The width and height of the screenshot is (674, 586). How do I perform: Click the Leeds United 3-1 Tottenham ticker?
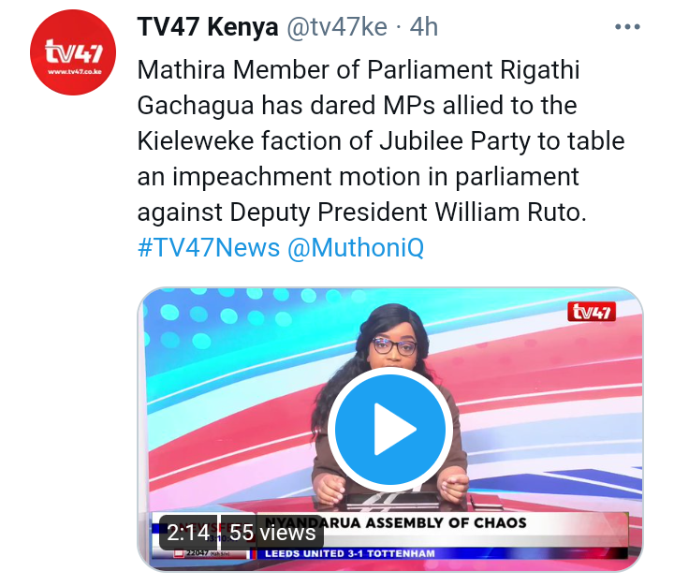click(349, 553)
